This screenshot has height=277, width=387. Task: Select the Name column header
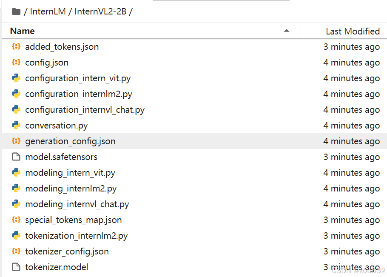(x=22, y=31)
